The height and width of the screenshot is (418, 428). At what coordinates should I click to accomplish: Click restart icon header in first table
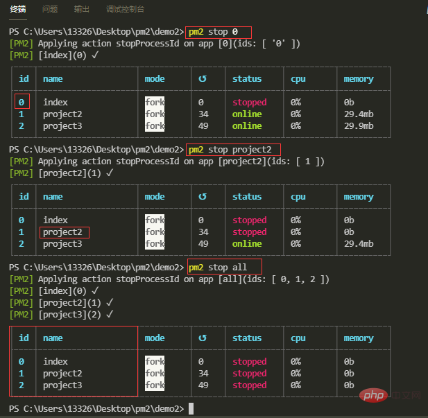tap(203, 79)
